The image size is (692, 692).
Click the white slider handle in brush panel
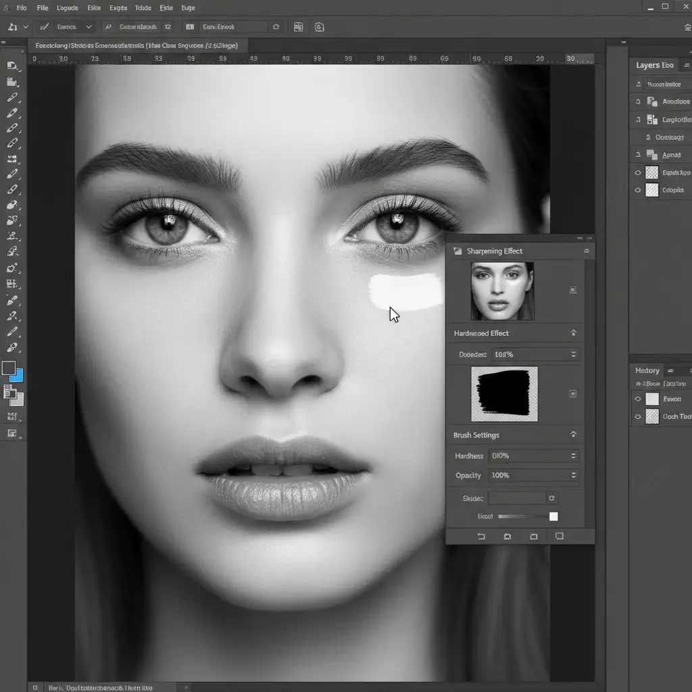553,517
